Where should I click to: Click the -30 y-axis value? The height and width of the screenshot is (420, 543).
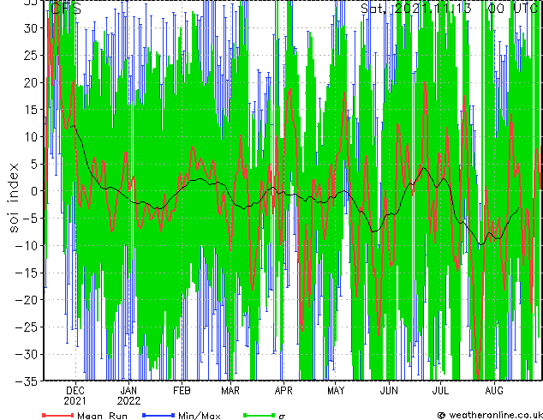click(27, 355)
